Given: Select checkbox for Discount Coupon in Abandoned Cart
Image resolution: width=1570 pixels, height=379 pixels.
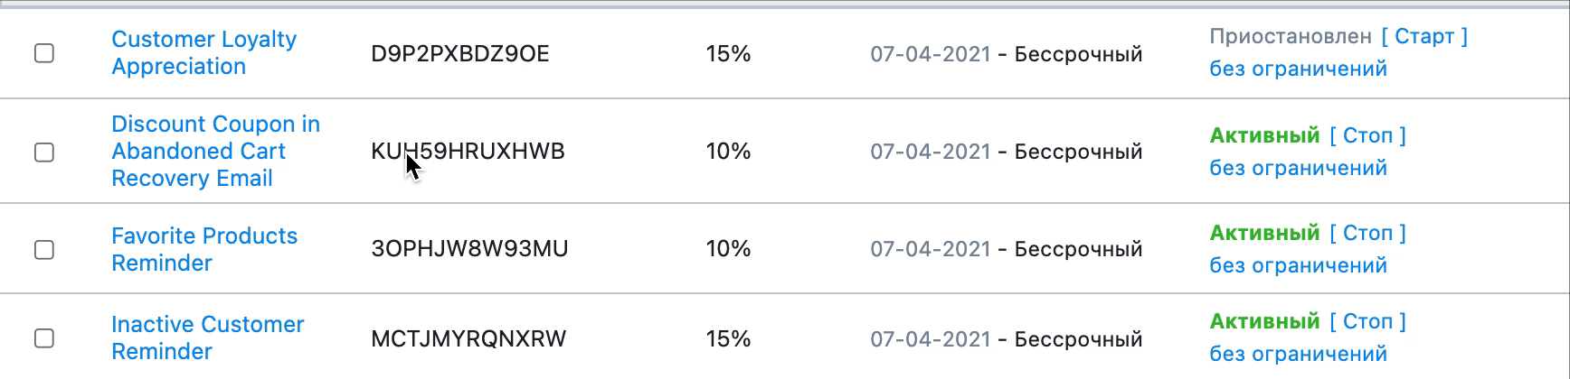Looking at the screenshot, I should pyautogui.click(x=43, y=152).
